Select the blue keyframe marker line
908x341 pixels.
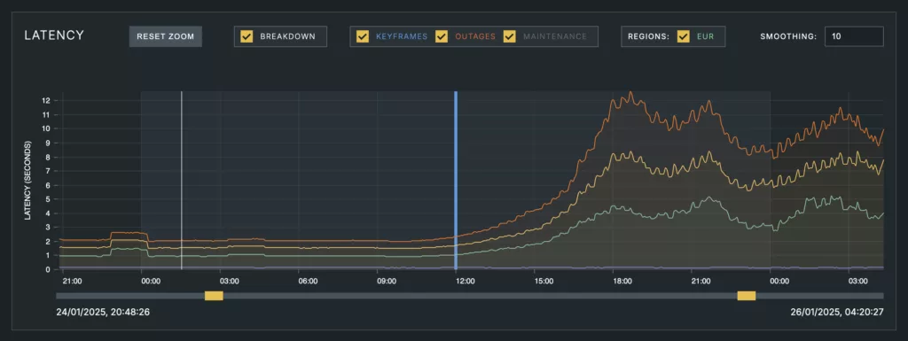pyautogui.click(x=456, y=181)
